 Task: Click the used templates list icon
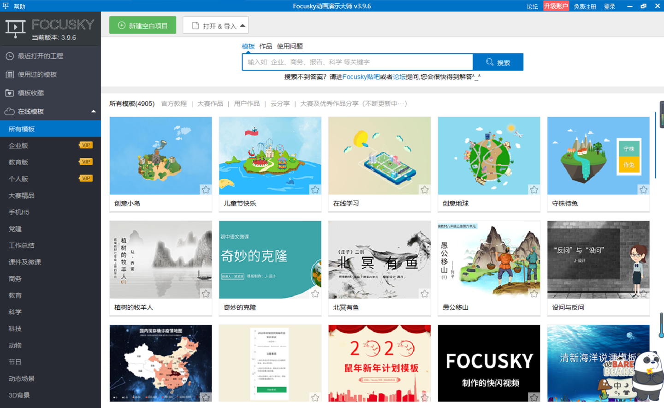pos(10,74)
